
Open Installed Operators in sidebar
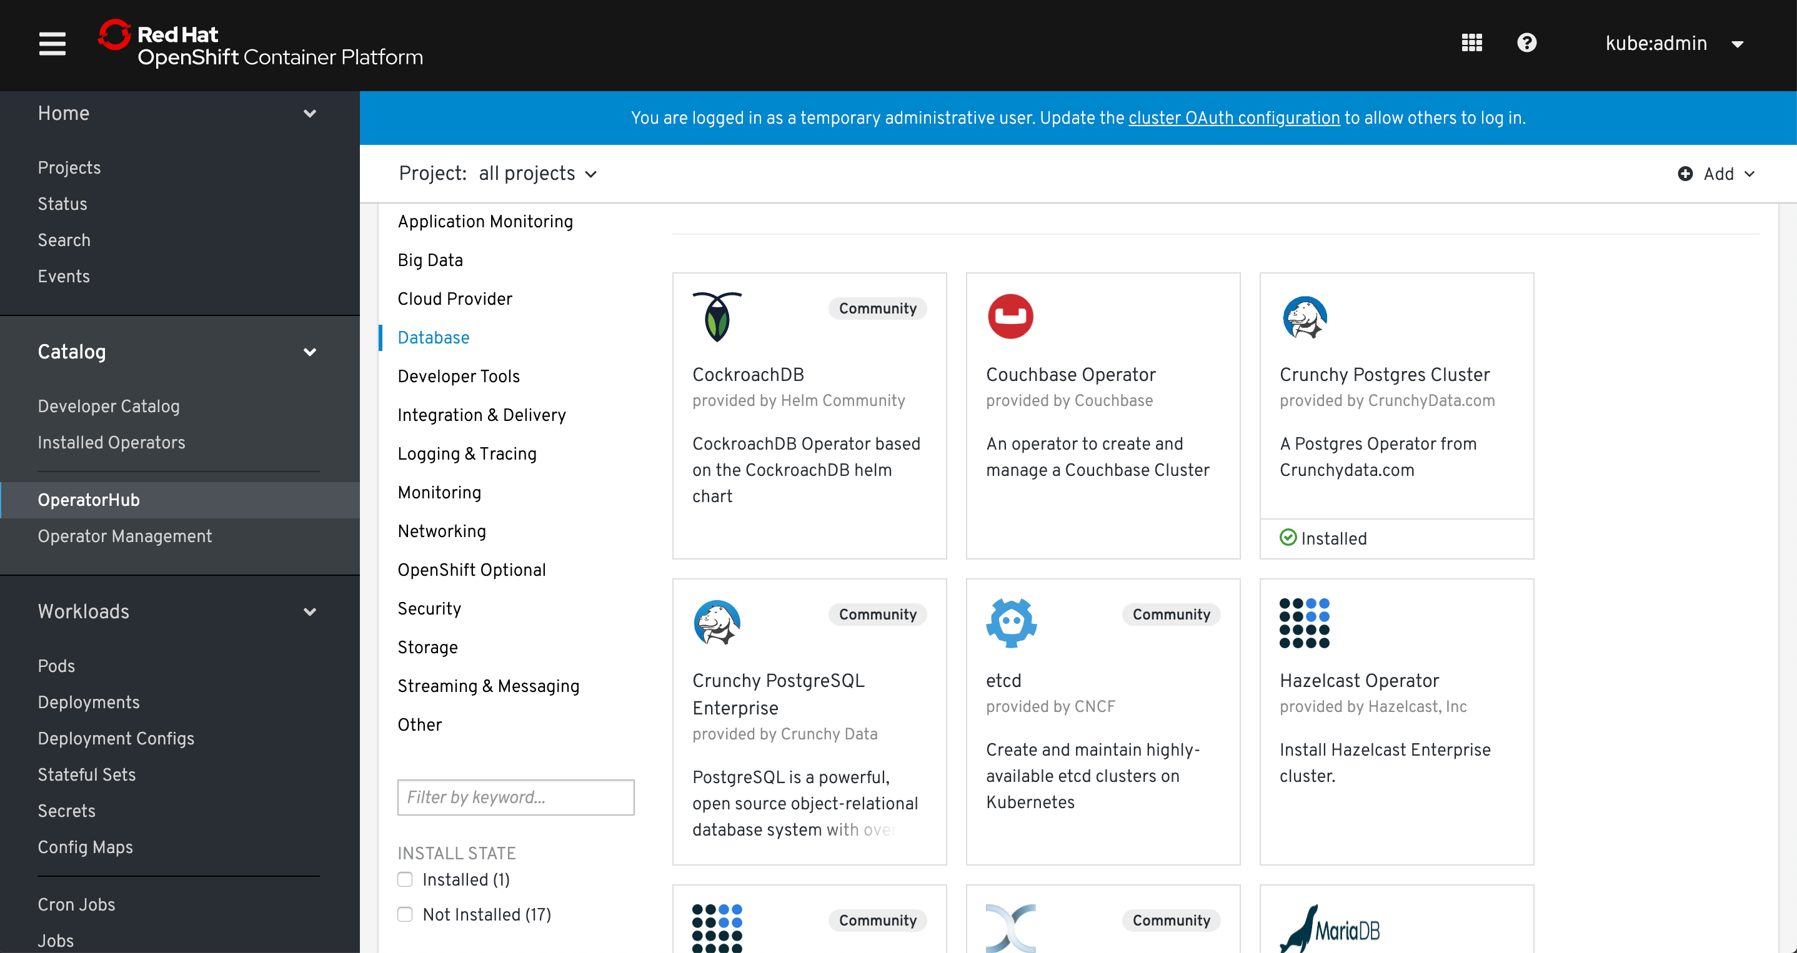[x=112, y=443]
